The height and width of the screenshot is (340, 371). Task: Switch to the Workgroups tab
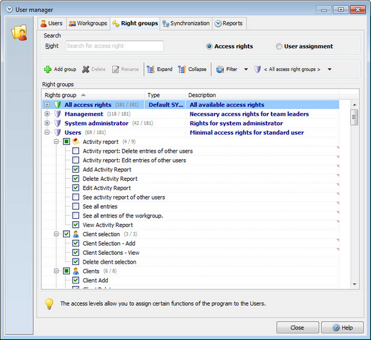(88, 23)
